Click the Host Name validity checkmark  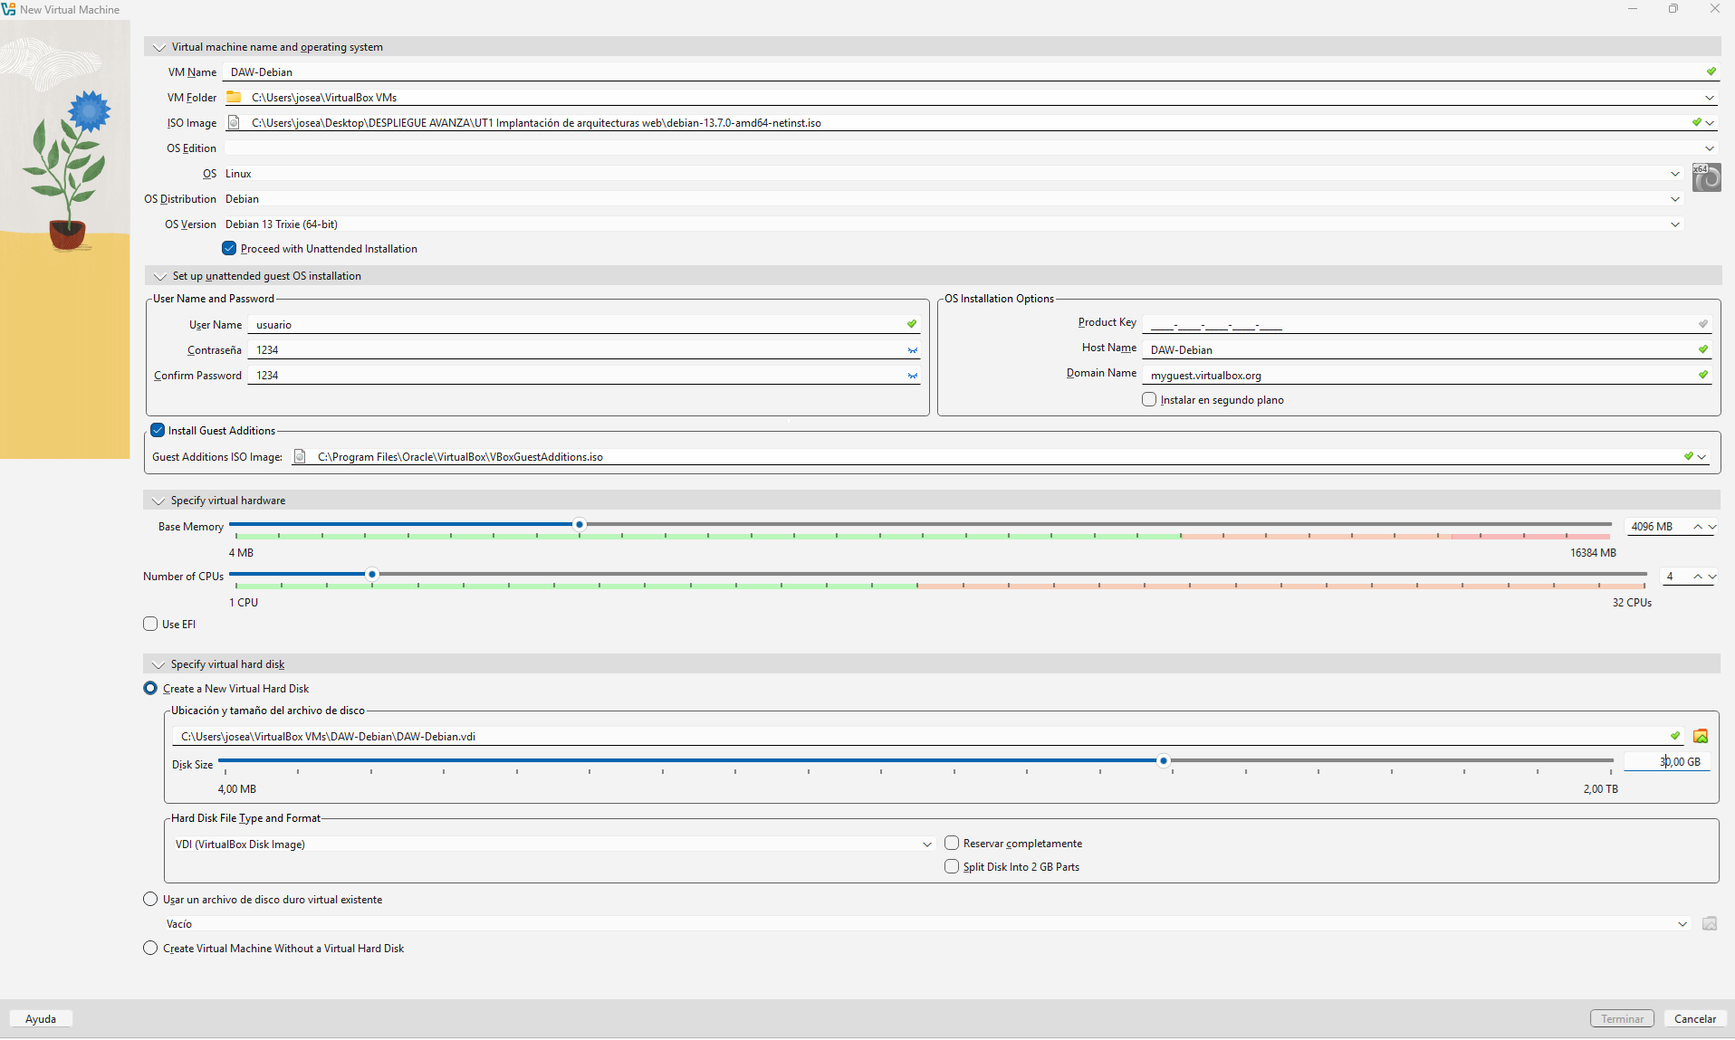(1702, 349)
